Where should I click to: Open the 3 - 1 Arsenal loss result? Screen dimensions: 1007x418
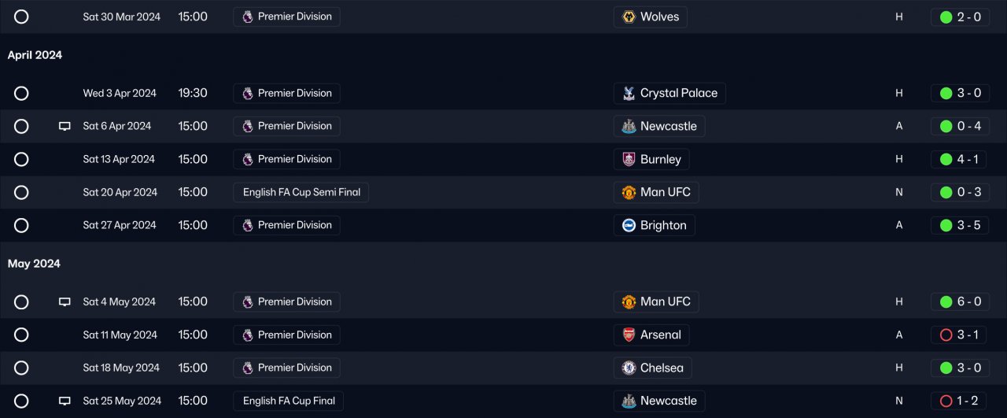click(x=960, y=335)
